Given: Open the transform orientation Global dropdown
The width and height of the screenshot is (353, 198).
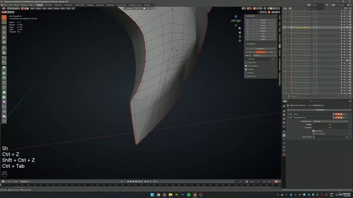Looking at the screenshot, I should coord(129,9).
